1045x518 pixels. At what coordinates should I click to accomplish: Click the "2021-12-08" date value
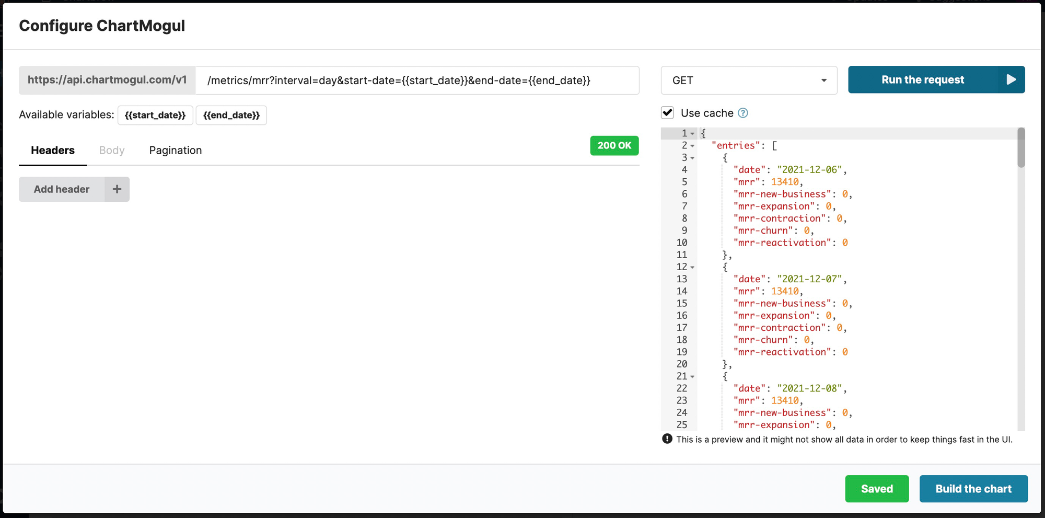tap(809, 388)
